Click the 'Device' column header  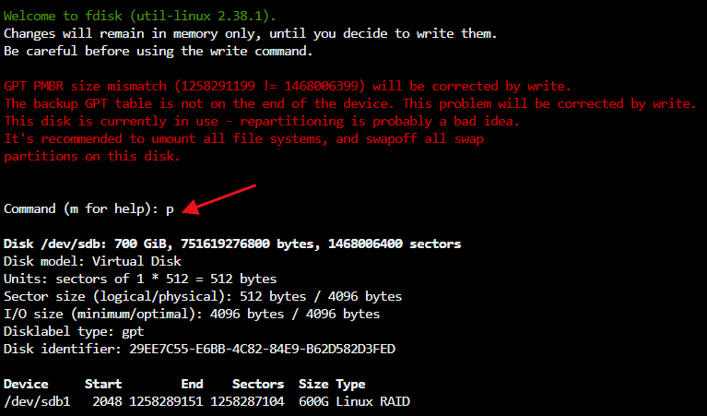(26, 384)
